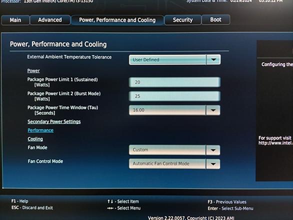Expand Fan Control Mode dropdown arrow
Viewport: 293px width, 220px height.
pos(213,164)
